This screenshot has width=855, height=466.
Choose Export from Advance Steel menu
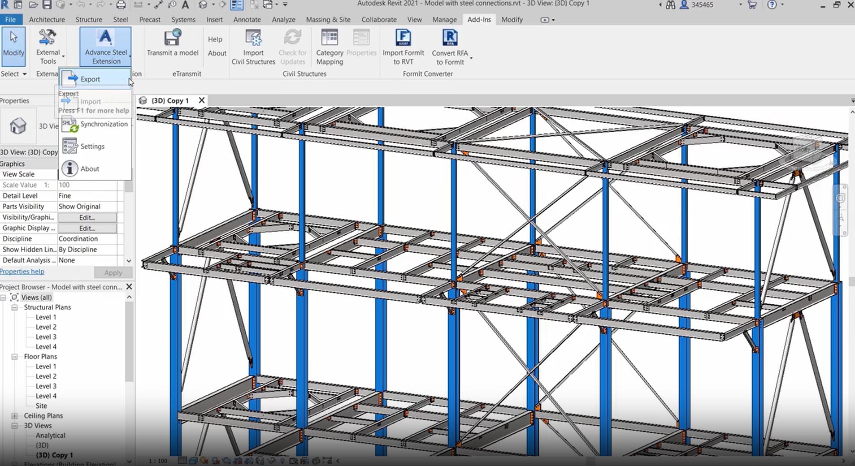pos(90,79)
